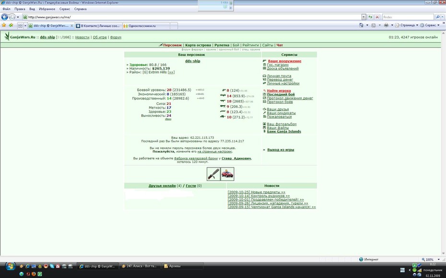Click the Home page toolbar icon
This screenshot has width=446, height=278.
pos(361,25)
